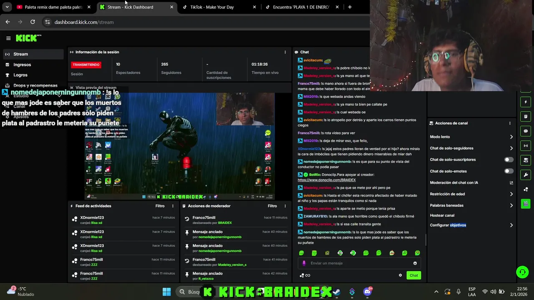Image resolution: width=534 pixels, height=300 pixels.
Task: Open session info options kebab menu
Action: pyautogui.click(x=285, y=52)
